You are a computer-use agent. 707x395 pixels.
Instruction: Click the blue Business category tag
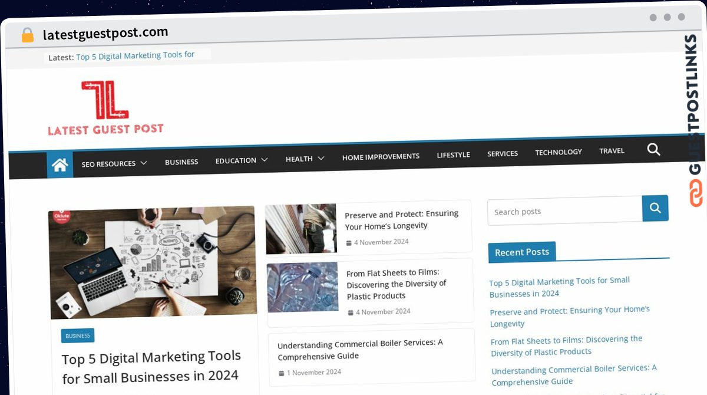78,335
